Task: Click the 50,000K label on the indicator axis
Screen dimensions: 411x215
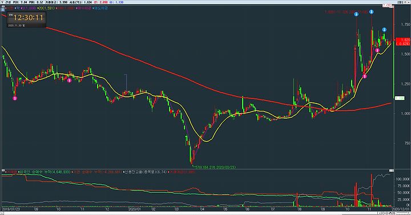Action: 404,193
